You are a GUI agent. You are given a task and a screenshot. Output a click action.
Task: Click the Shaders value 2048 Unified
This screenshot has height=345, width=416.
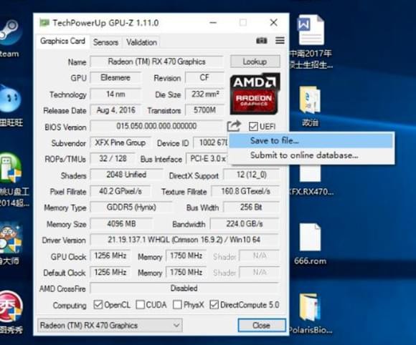(126, 175)
